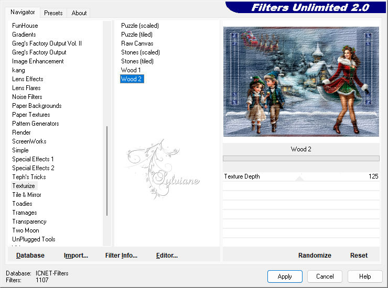Image resolution: width=388 pixels, height=288 pixels.
Task: Select Tile & Mirror category
Action: click(x=27, y=195)
